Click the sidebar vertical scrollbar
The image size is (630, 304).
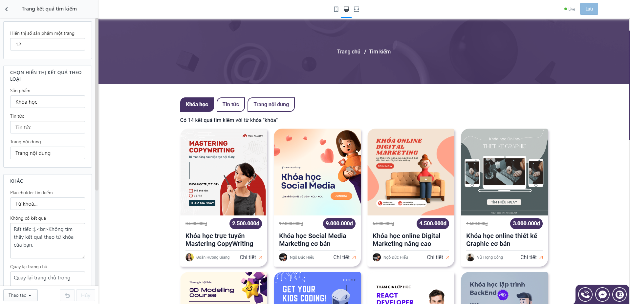[97, 105]
